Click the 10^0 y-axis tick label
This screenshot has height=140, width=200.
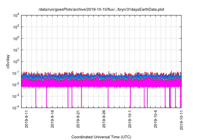point(16,62)
